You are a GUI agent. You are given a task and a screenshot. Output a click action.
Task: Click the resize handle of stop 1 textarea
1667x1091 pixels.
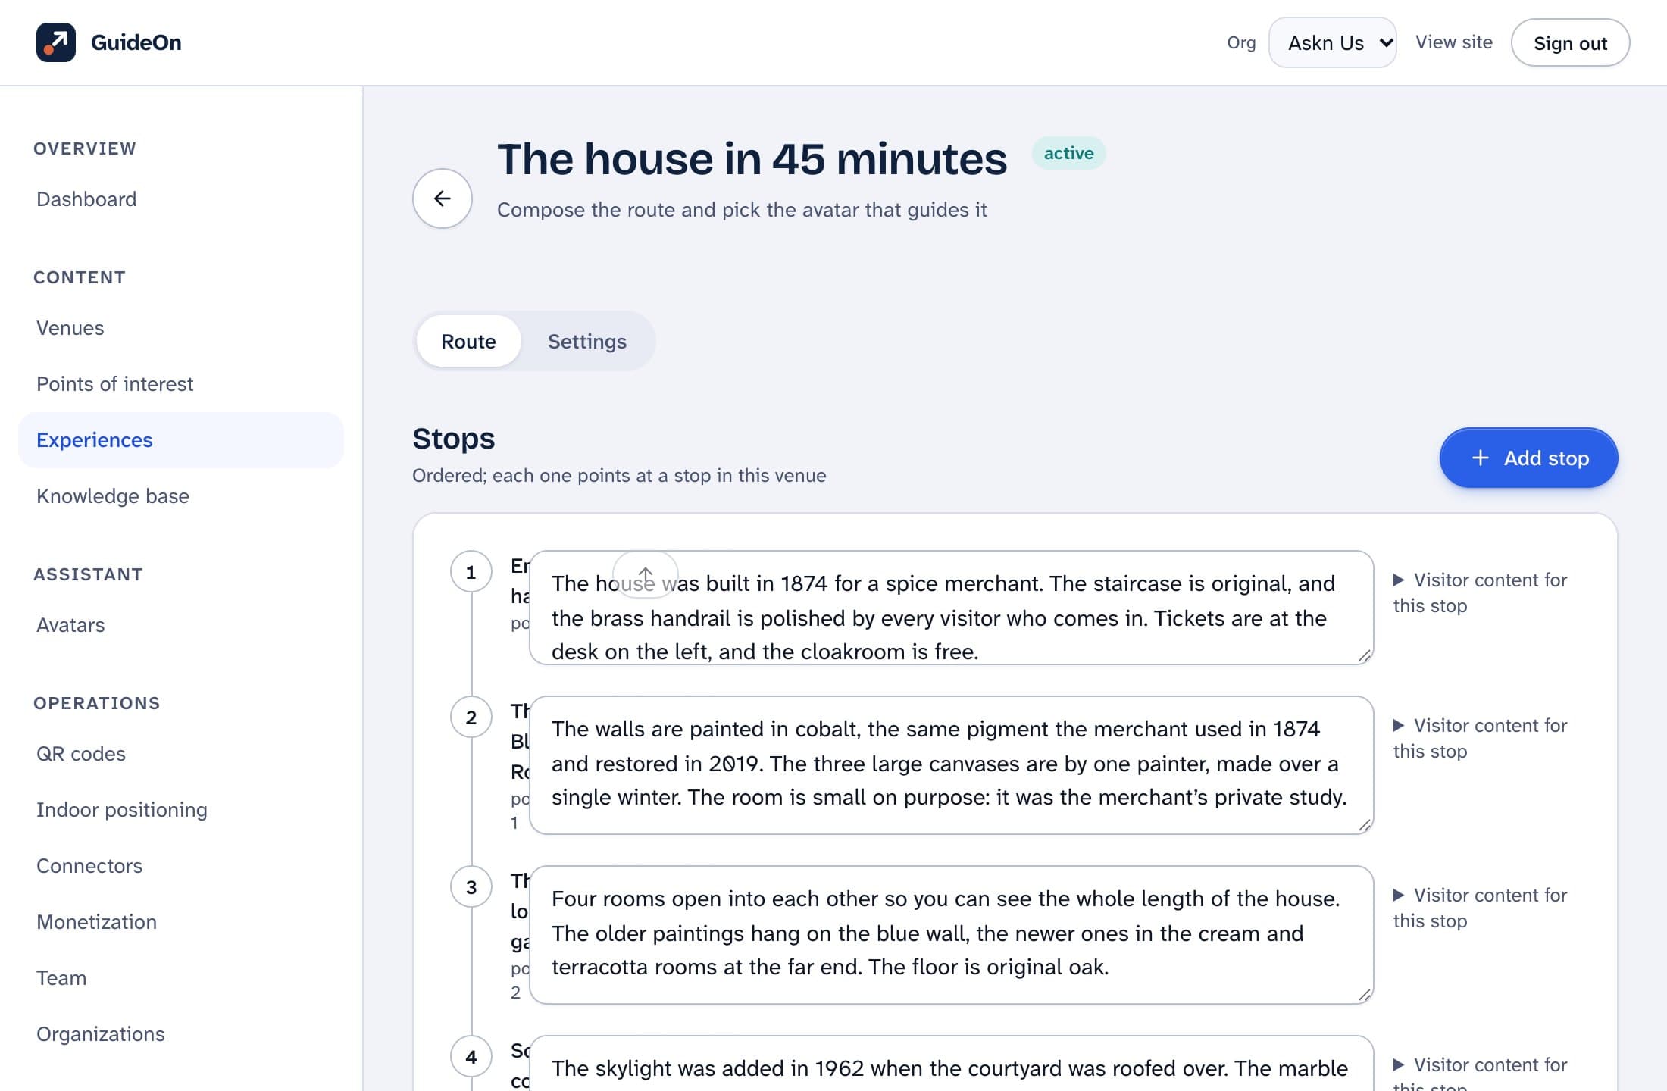pyautogui.click(x=1365, y=656)
